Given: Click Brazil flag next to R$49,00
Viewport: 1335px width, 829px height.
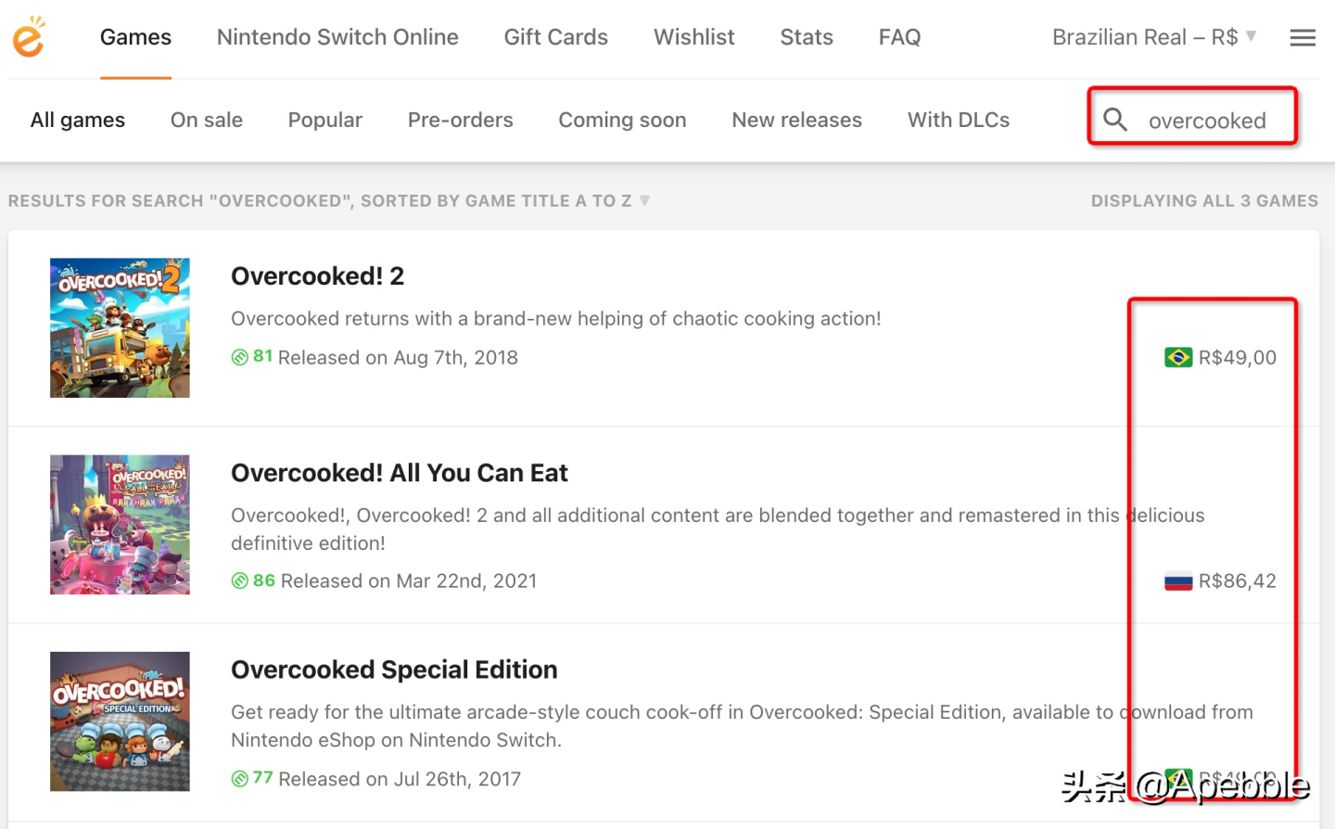Looking at the screenshot, I should click(x=1178, y=358).
